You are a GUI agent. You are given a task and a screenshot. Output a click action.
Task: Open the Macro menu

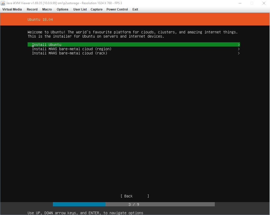click(x=47, y=9)
